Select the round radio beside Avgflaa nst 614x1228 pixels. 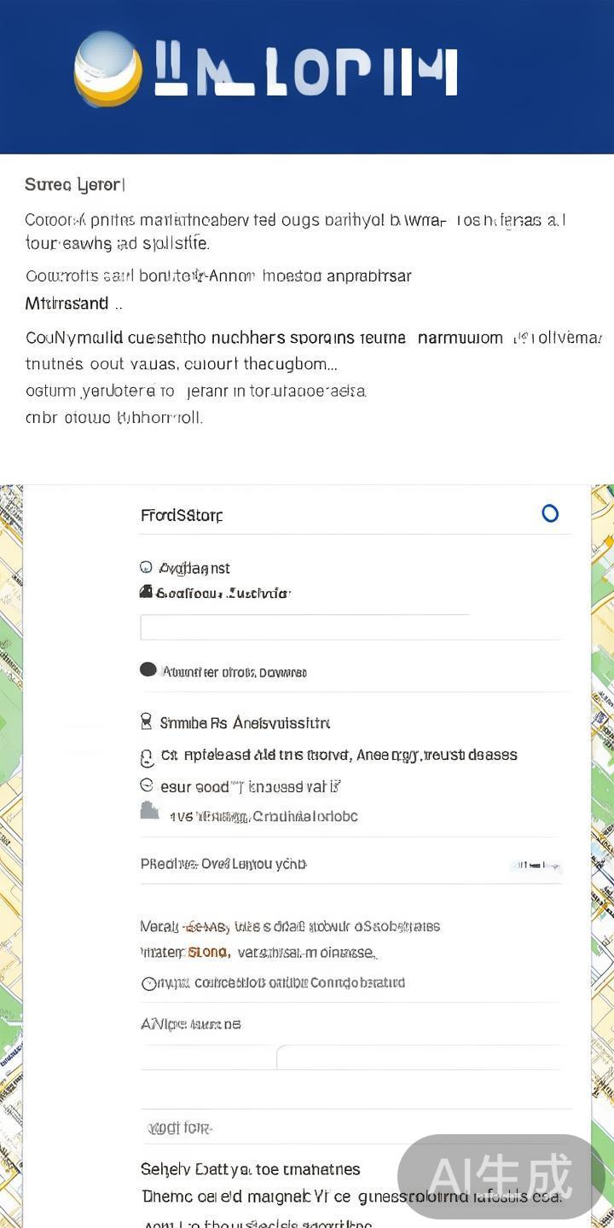146,568
